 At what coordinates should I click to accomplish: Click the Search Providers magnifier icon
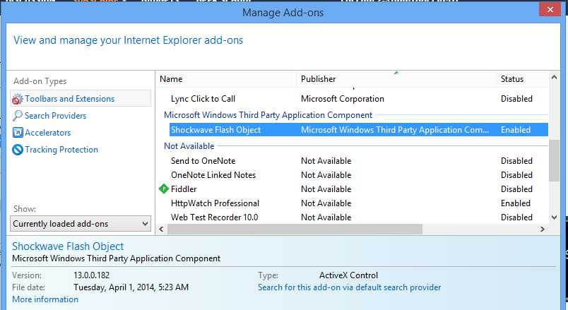(x=17, y=116)
